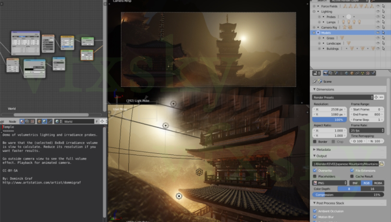This screenshot has height=222, width=391.
Task: Select the shader node tree type icon
Action: click(x=22, y=121)
